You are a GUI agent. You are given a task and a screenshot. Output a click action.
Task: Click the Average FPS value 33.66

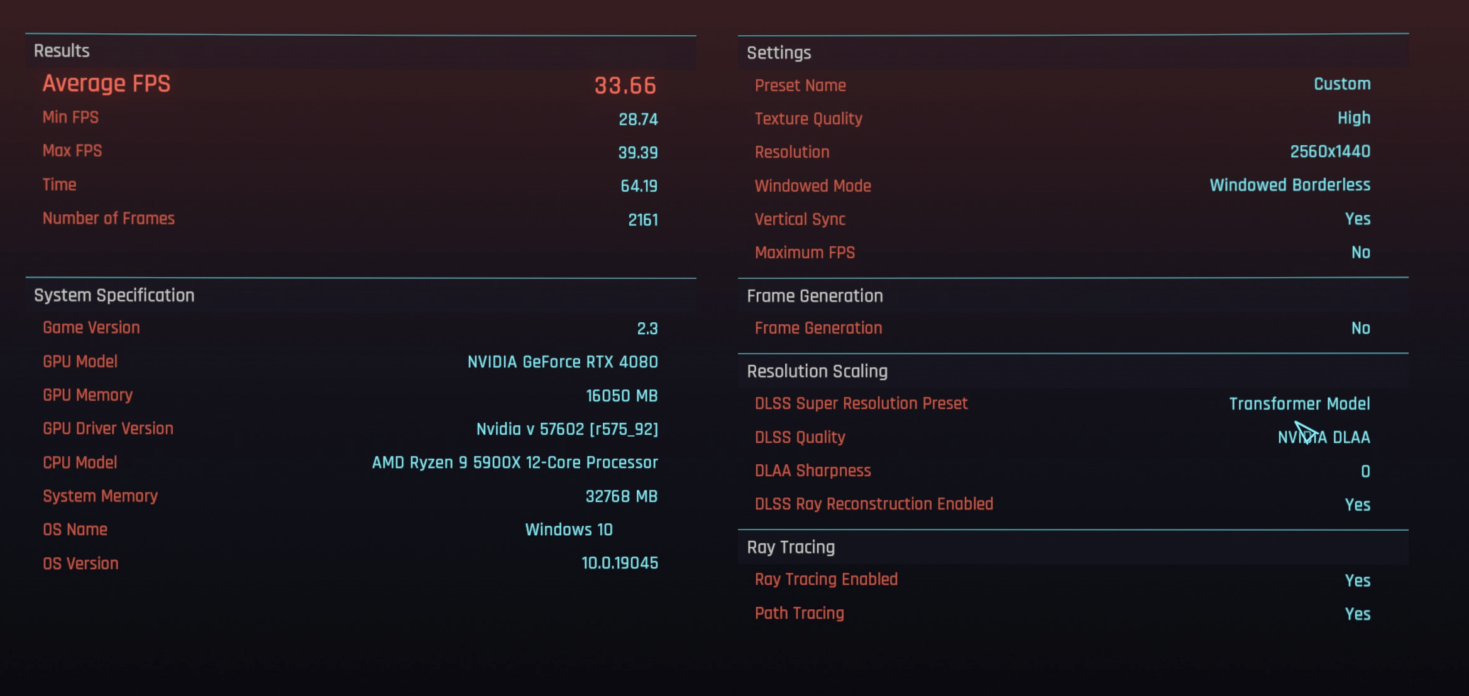[625, 85]
